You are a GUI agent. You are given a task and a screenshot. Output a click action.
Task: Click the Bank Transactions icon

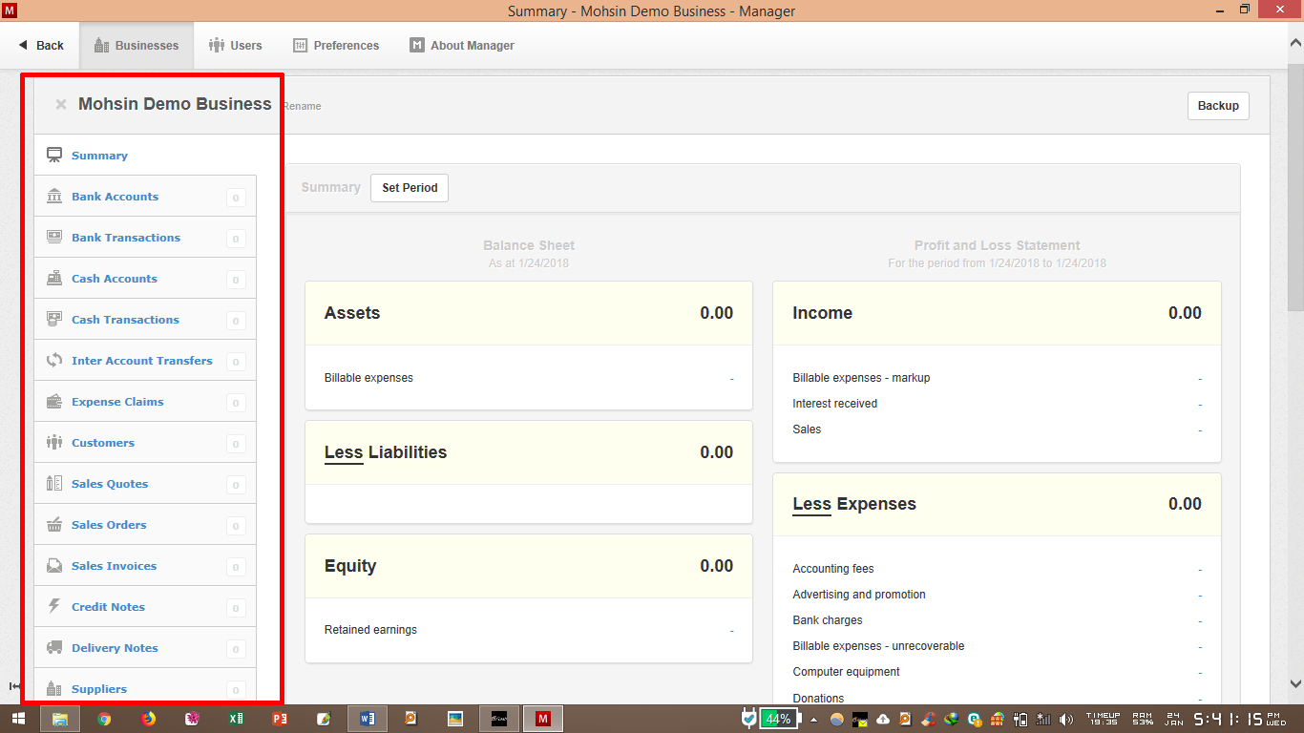click(54, 238)
